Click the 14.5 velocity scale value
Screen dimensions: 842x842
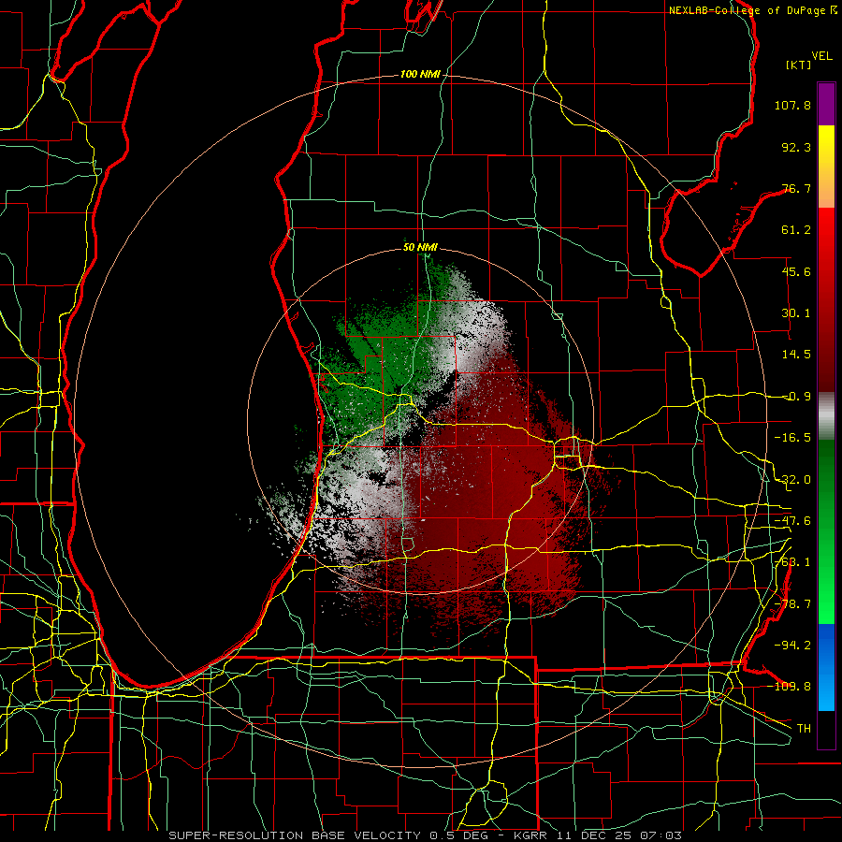tap(796, 355)
